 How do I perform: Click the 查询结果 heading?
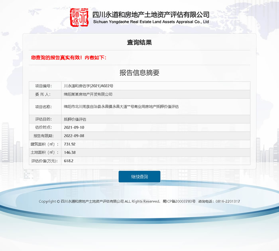pos(139,43)
